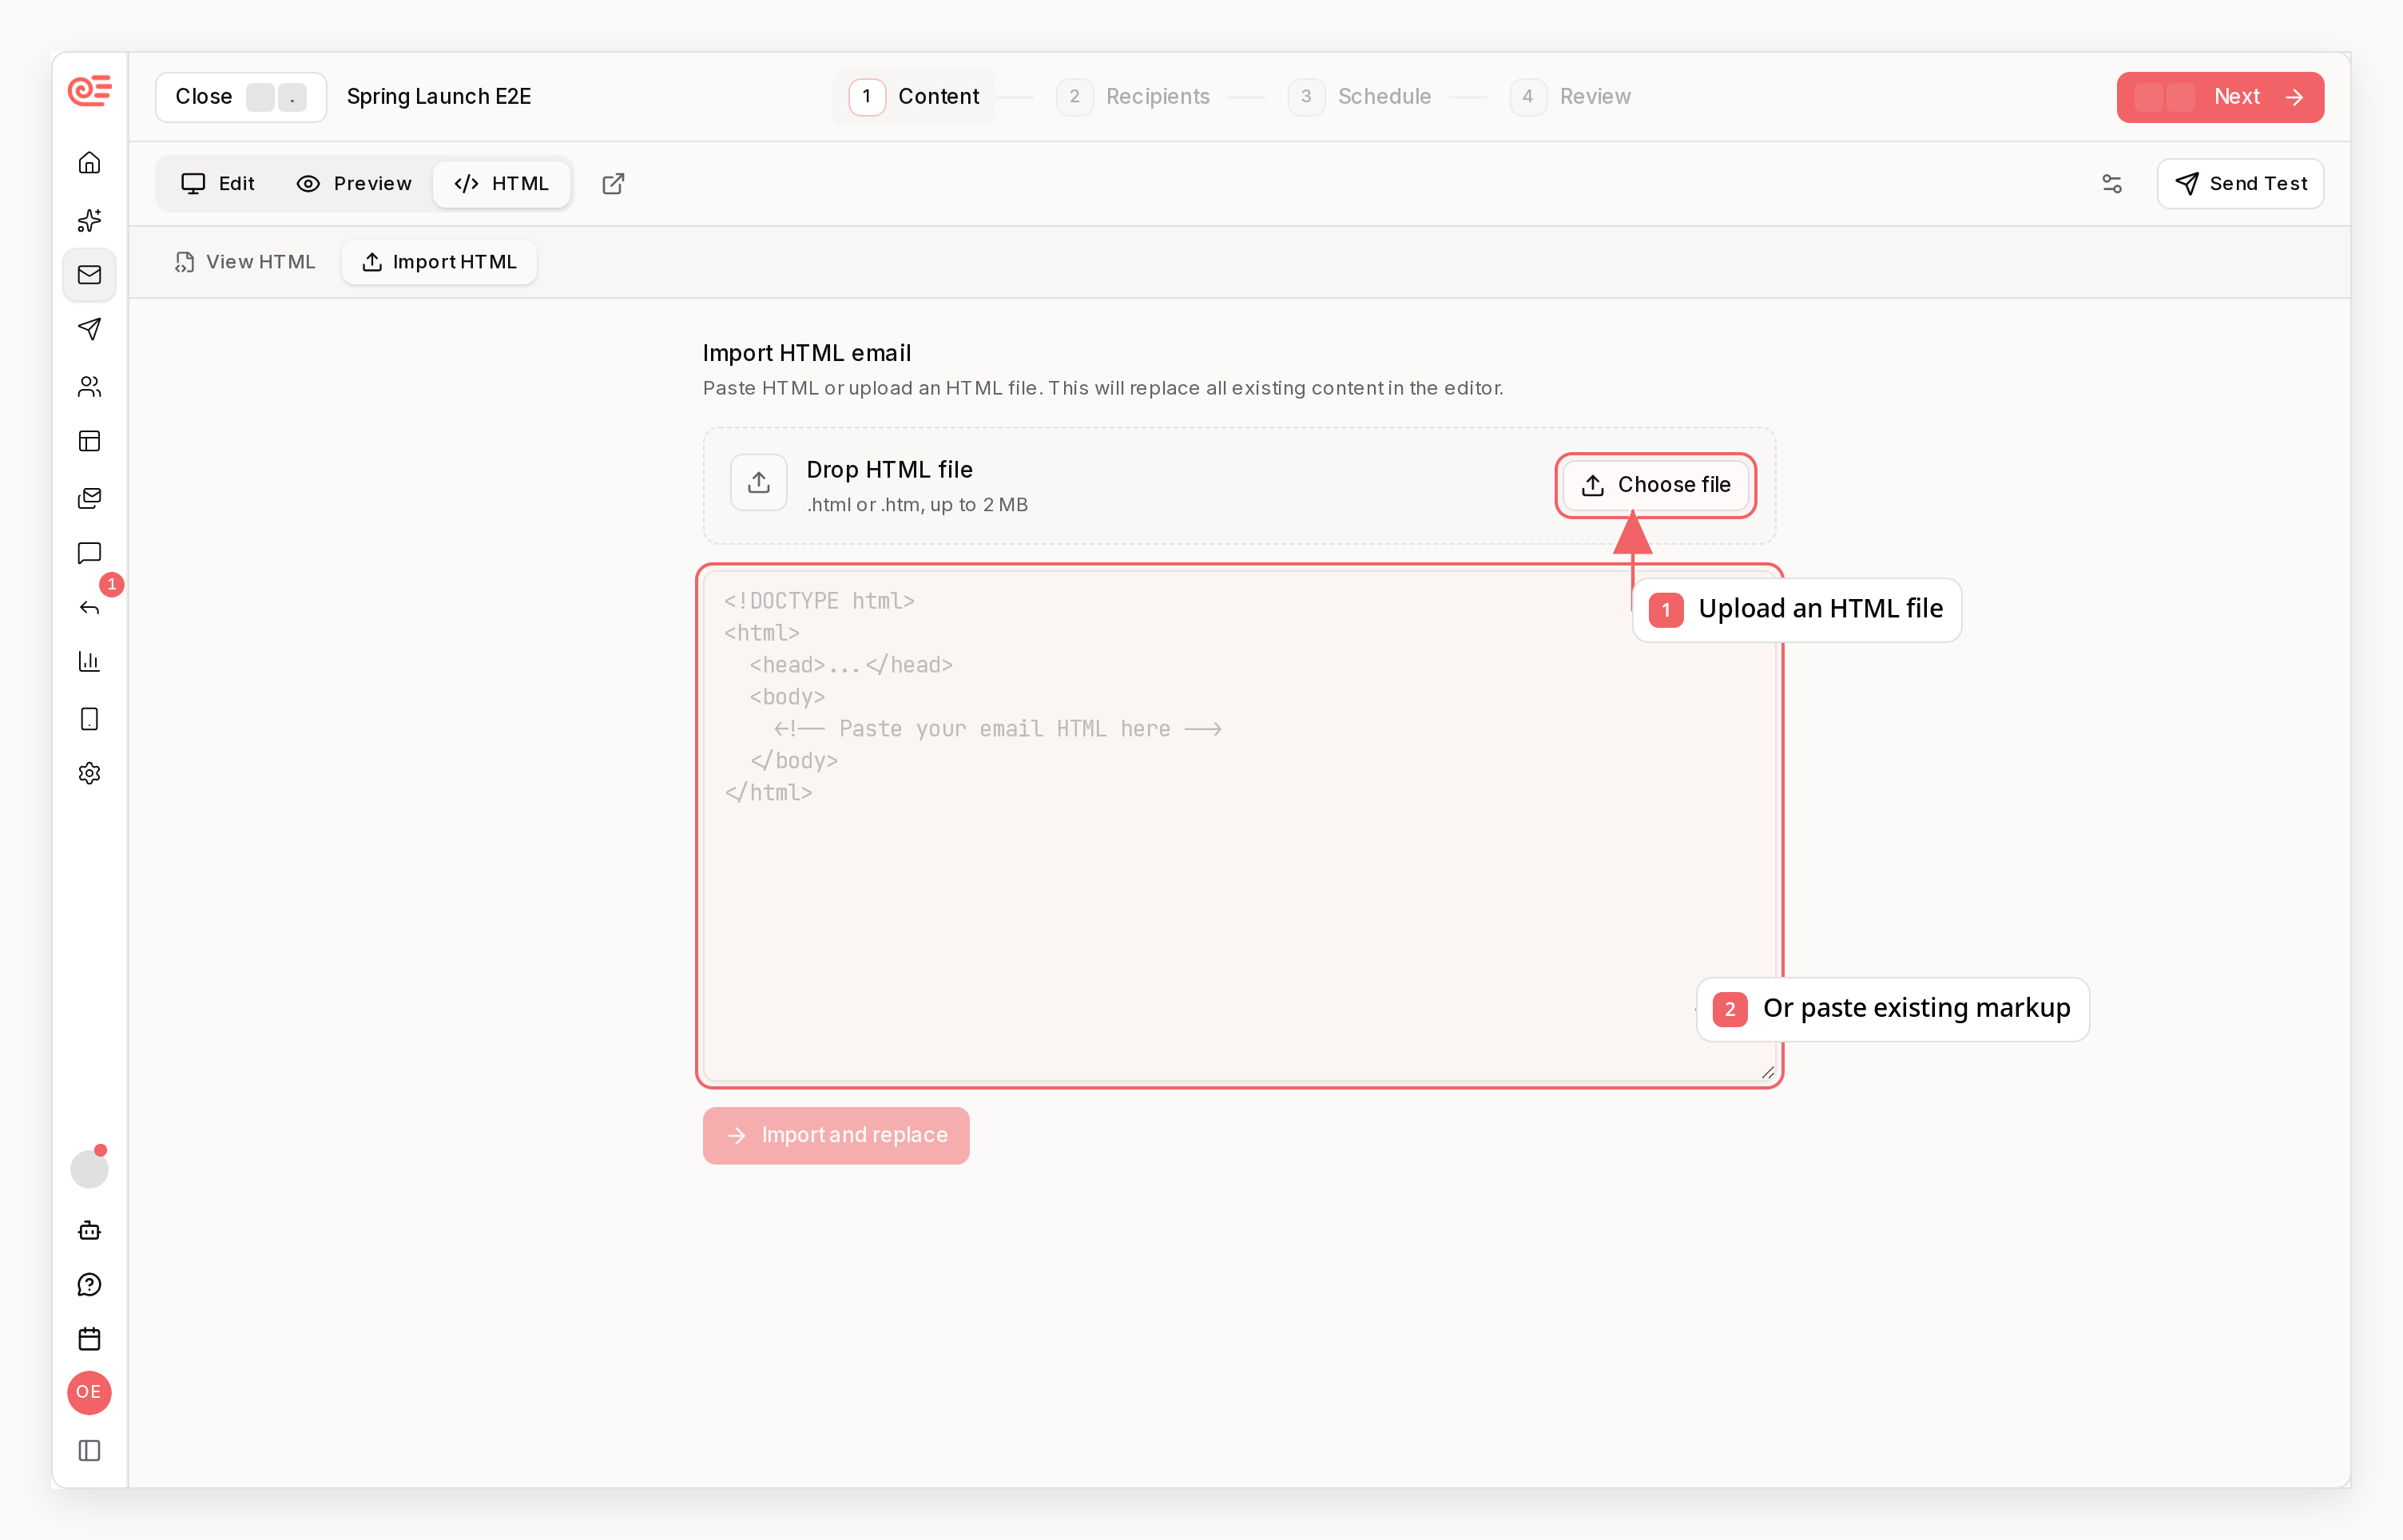Switch to the View HTML sub-tab
Viewport: 2403px width, 1540px height.
[245, 262]
